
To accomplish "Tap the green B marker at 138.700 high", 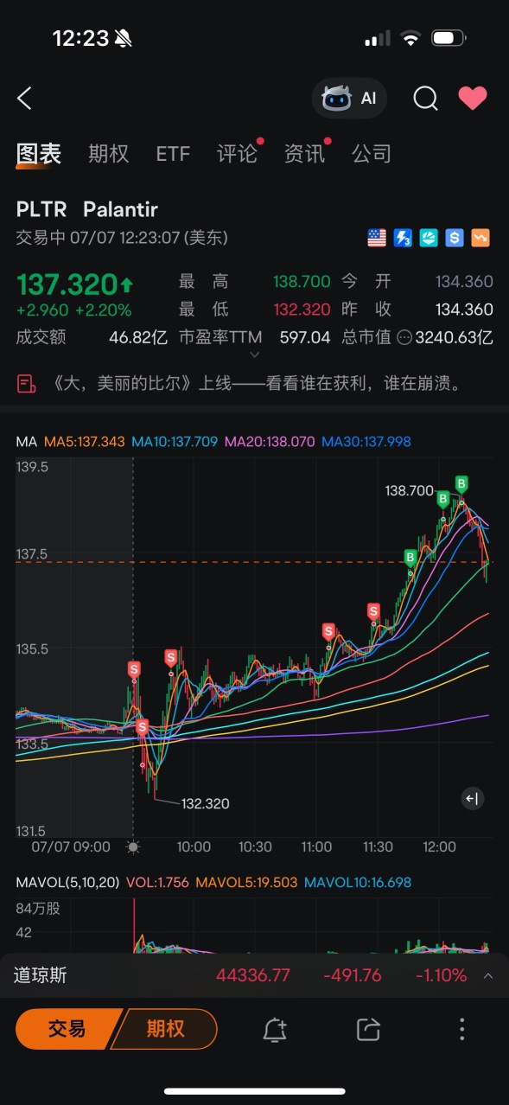I will (x=462, y=484).
